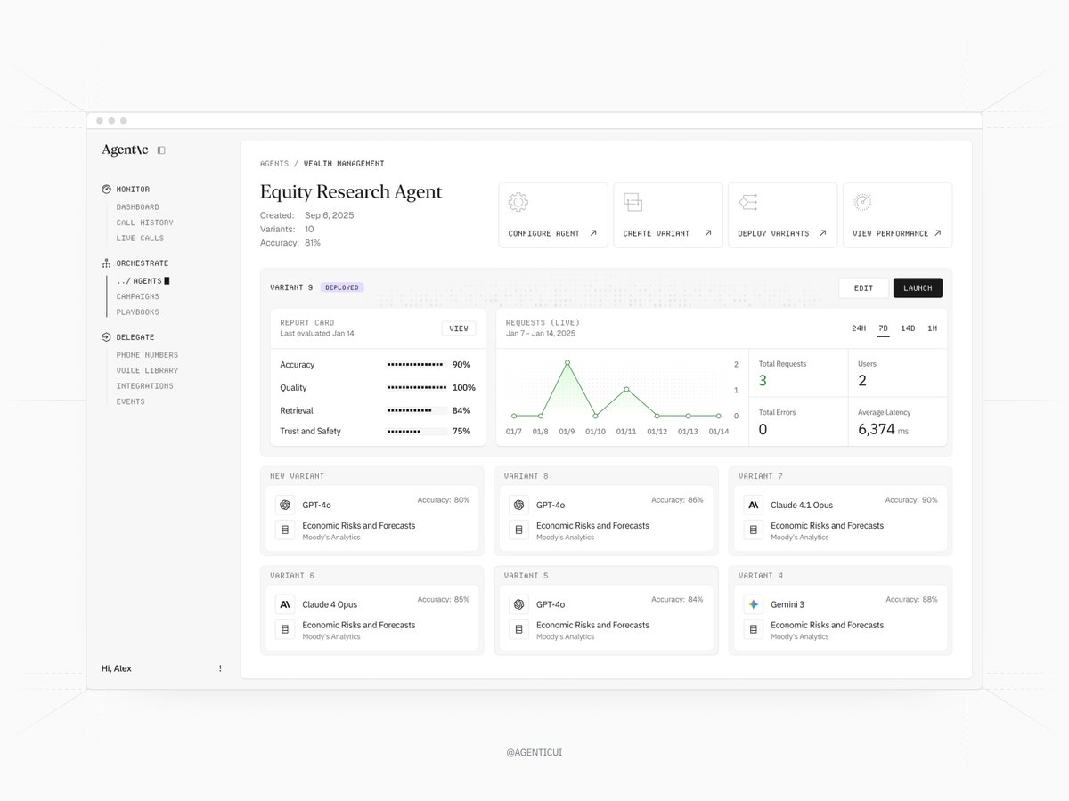1069x801 pixels.
Task: Click the Accuracy 90% progress bar
Action: pyautogui.click(x=417, y=365)
